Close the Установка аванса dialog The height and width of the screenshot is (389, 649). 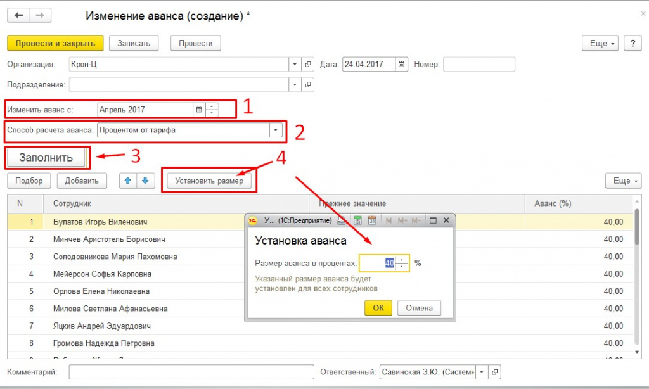446,220
